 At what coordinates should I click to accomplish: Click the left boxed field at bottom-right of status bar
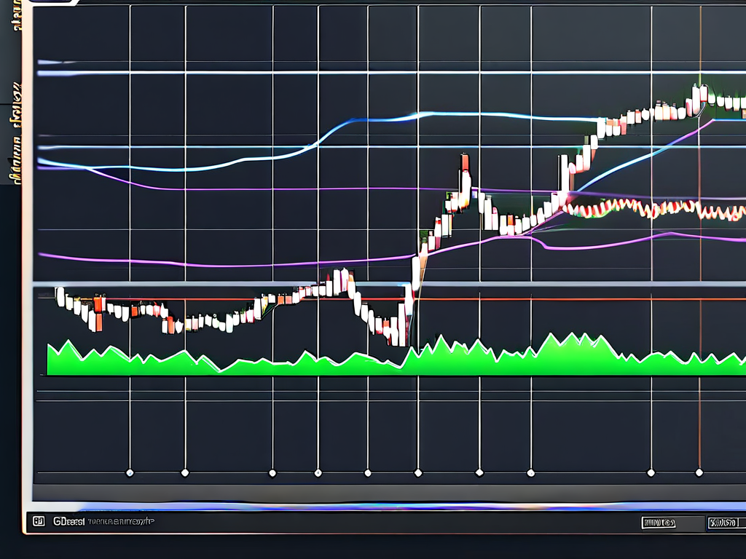point(658,523)
